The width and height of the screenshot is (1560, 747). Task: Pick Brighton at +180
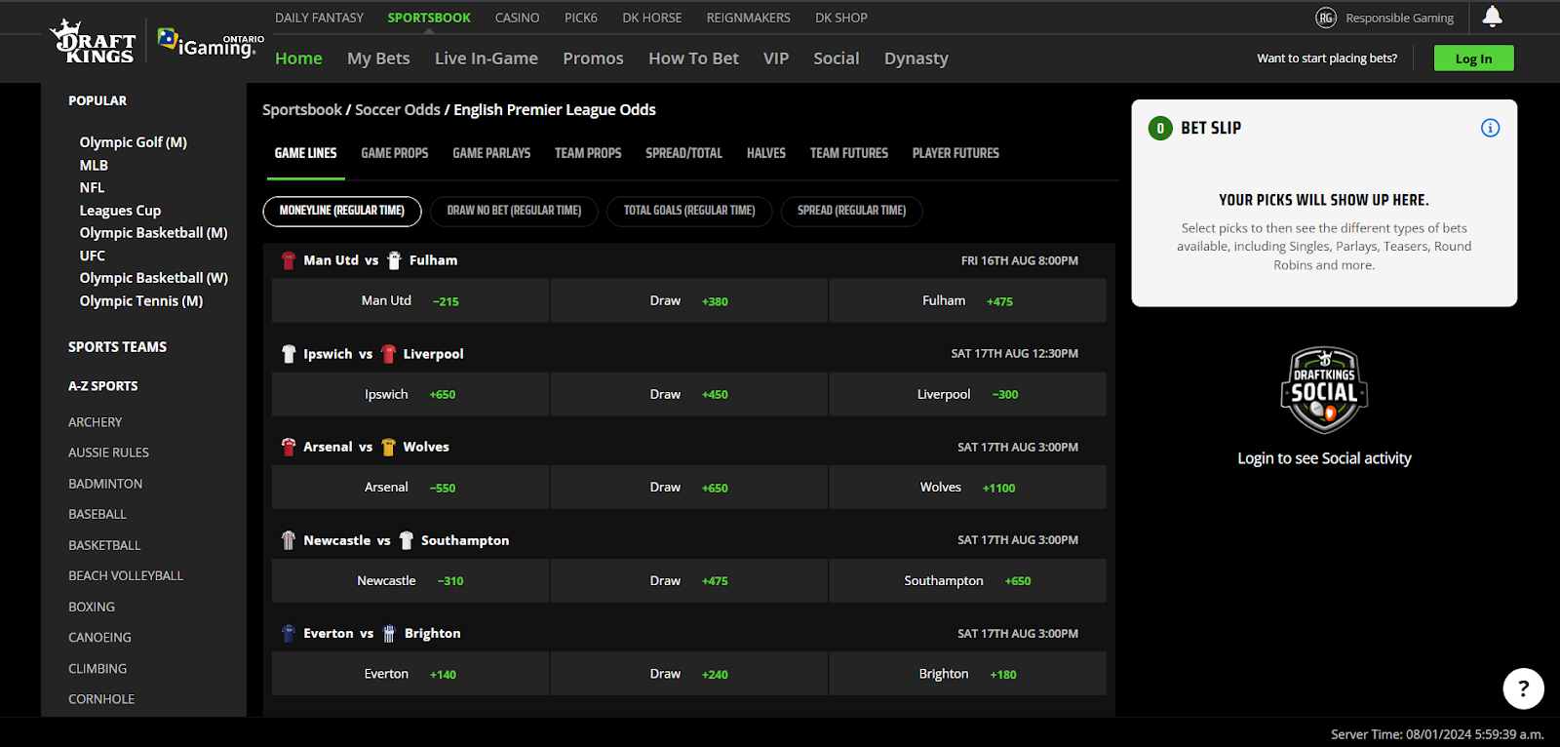(x=967, y=674)
